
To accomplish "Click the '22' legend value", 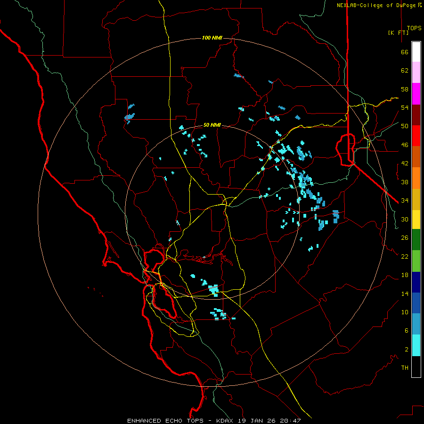I will coord(405,257).
